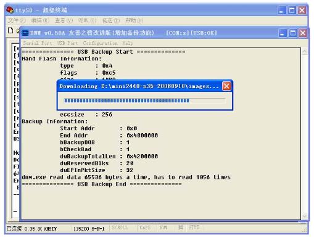
Task: Click the 捕 capture indicator in status bar
Action: pyautogui.click(x=181, y=228)
